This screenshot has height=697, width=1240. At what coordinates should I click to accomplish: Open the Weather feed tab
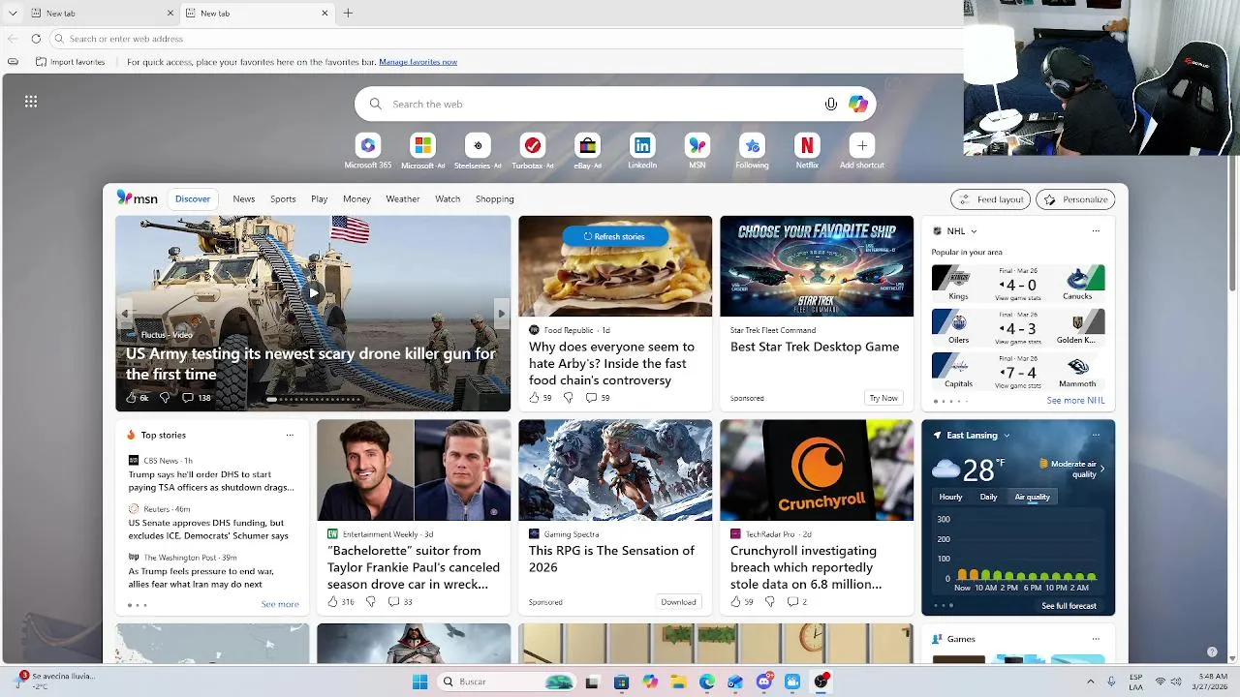point(403,198)
